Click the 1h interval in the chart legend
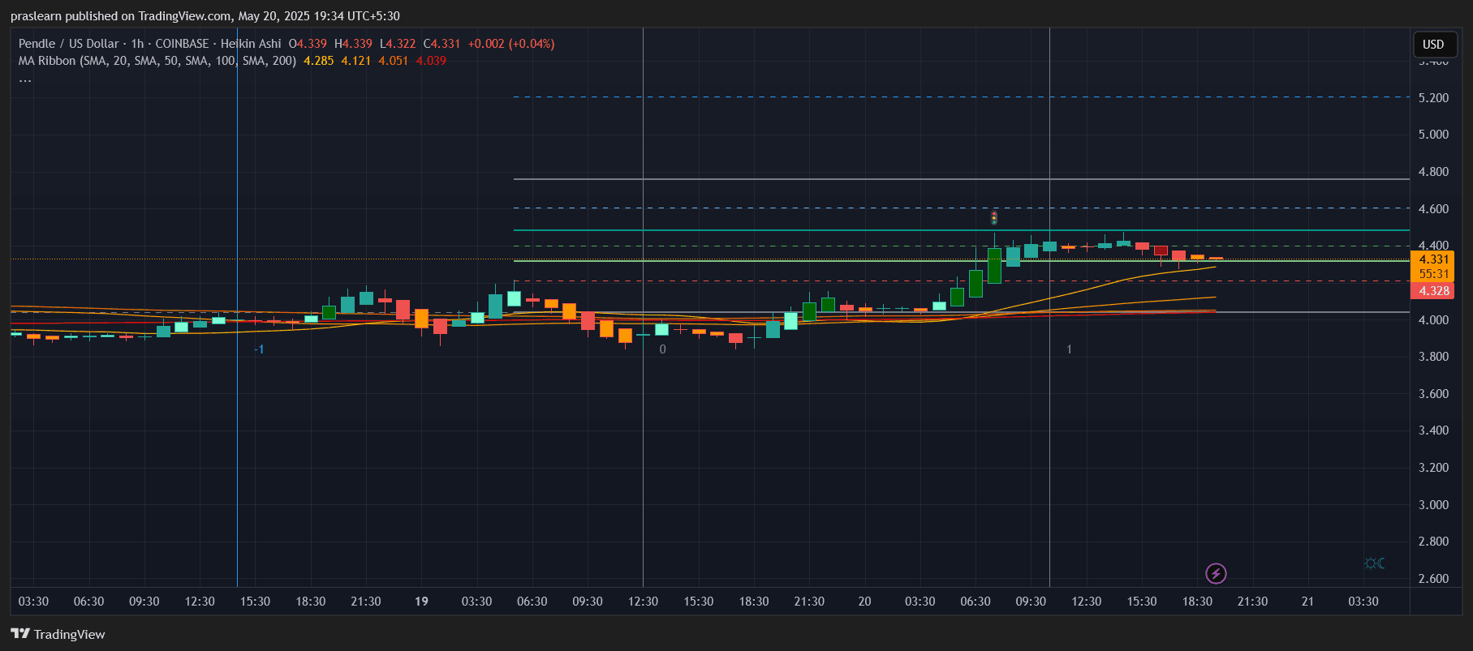 point(137,44)
